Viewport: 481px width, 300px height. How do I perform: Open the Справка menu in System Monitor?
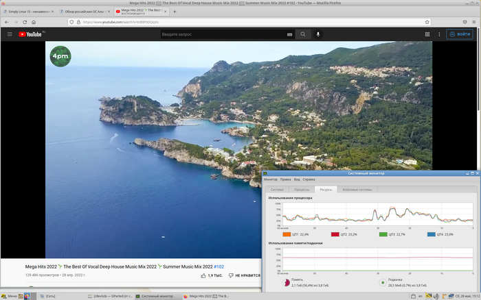(x=309, y=179)
